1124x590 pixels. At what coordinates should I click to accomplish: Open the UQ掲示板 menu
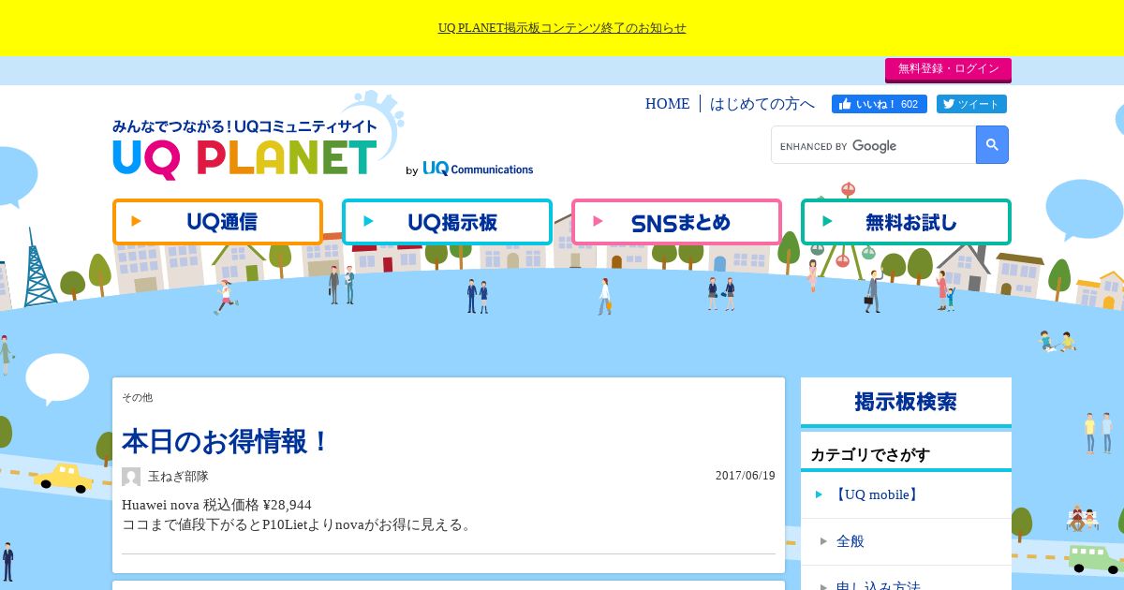point(447,222)
